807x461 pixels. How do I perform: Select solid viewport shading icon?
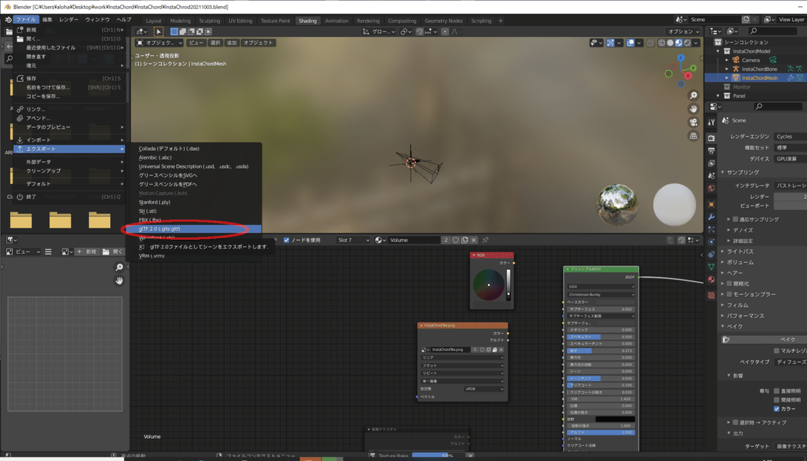point(670,43)
